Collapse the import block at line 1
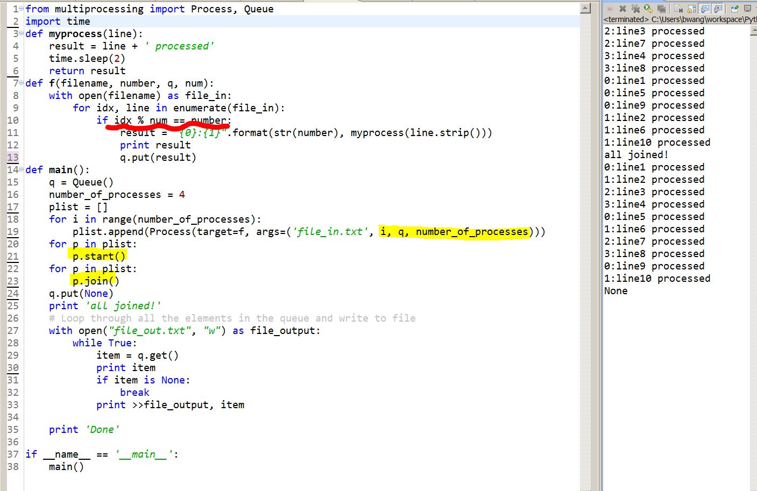757x491 pixels. [21, 9]
